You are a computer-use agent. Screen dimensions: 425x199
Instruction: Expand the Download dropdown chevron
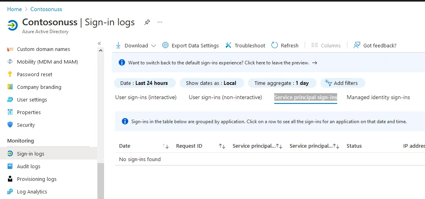coord(154,46)
